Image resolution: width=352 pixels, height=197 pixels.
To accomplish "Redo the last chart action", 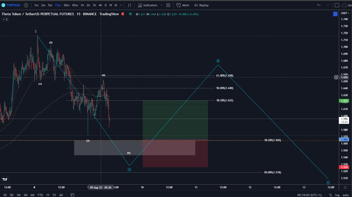I will [x=327, y=5].
